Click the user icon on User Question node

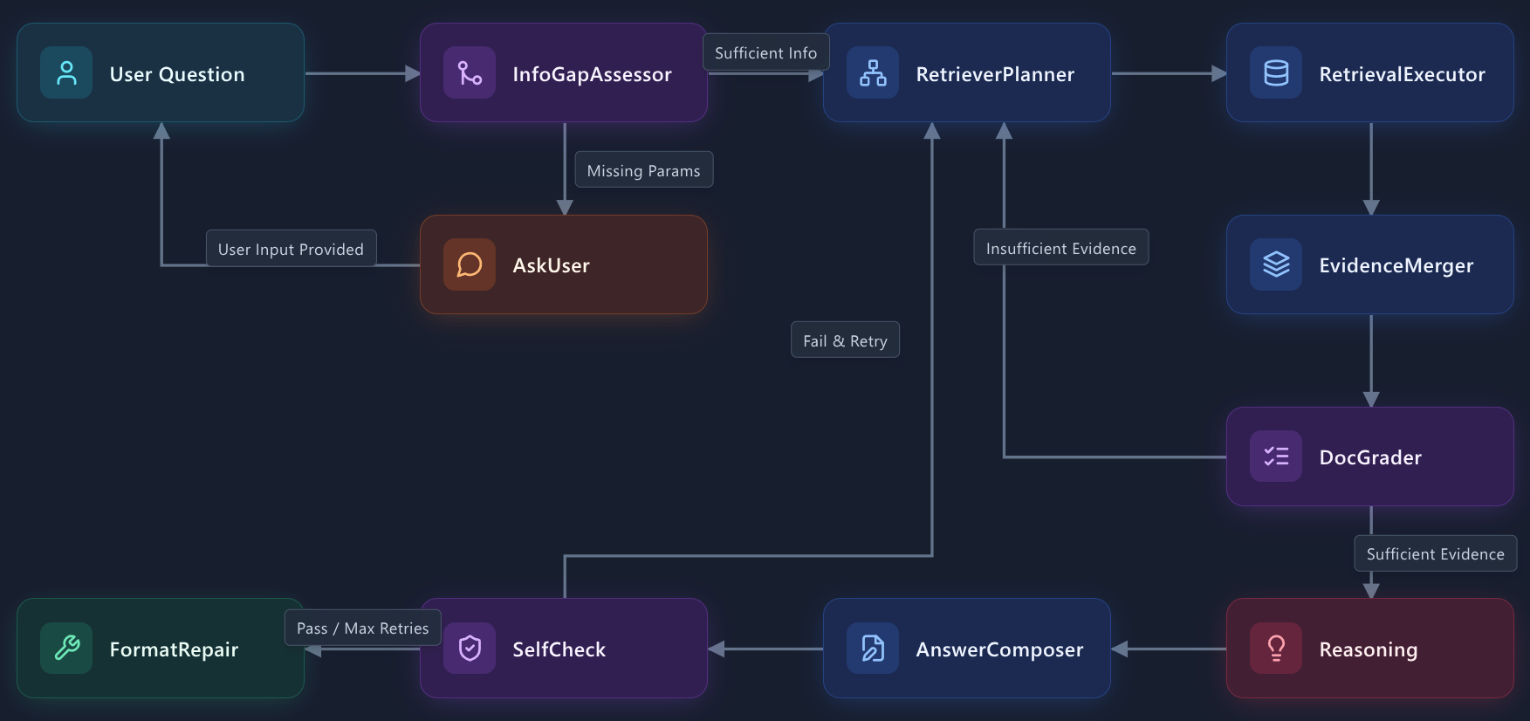coord(66,73)
